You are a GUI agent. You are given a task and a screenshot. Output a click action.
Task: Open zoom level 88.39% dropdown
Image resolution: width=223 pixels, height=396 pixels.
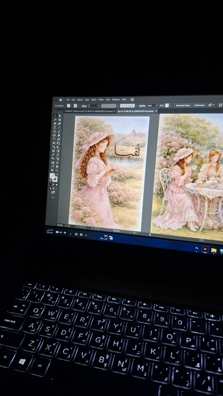pos(66,225)
